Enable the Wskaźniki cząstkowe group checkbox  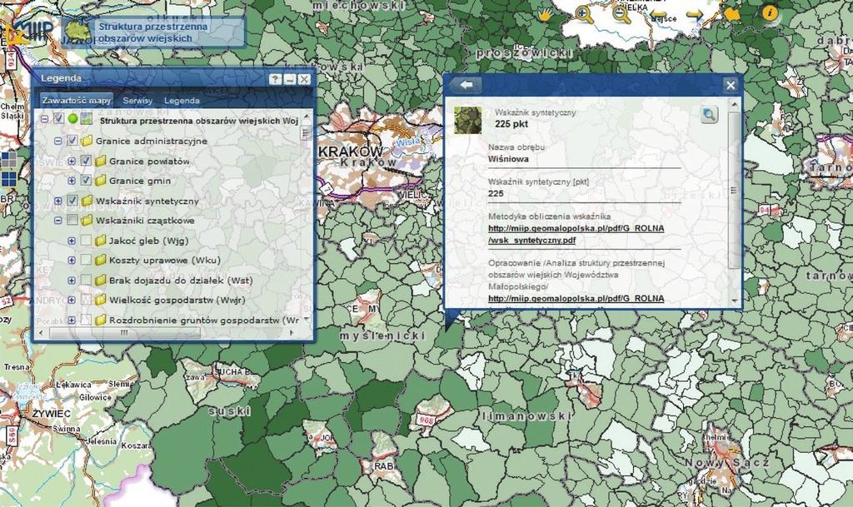tap(72, 220)
